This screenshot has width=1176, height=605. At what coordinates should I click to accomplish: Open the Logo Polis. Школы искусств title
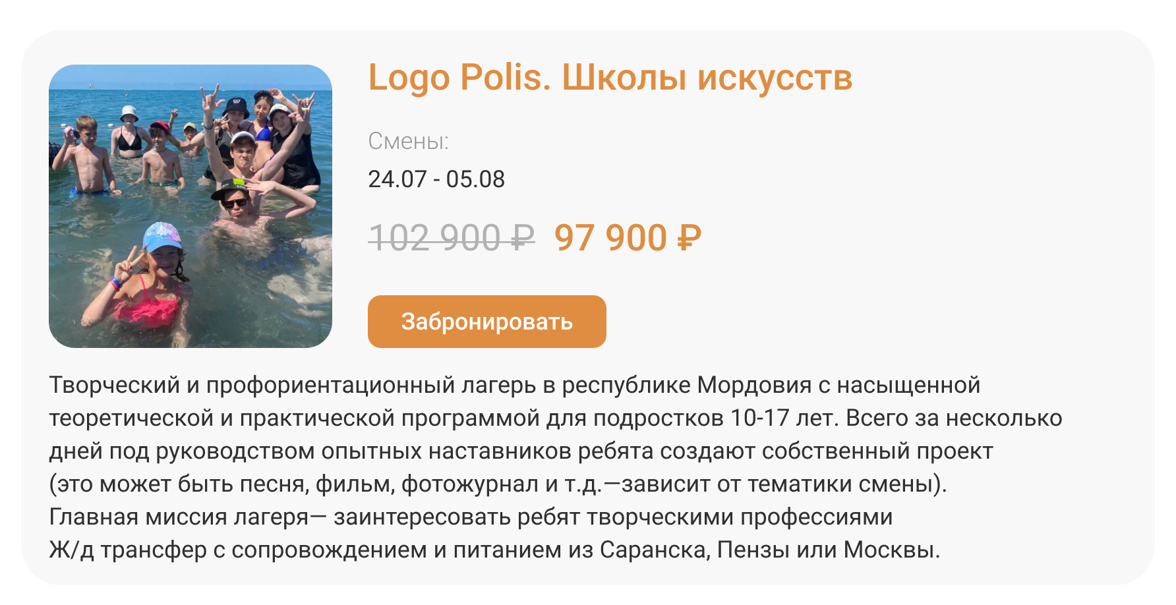[610, 78]
